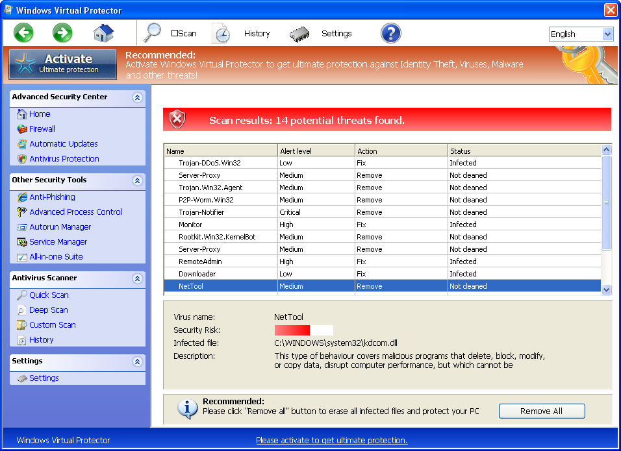Click the All-in-one Suite checkmark icon
This screenshot has width=621, height=451.
(x=22, y=257)
